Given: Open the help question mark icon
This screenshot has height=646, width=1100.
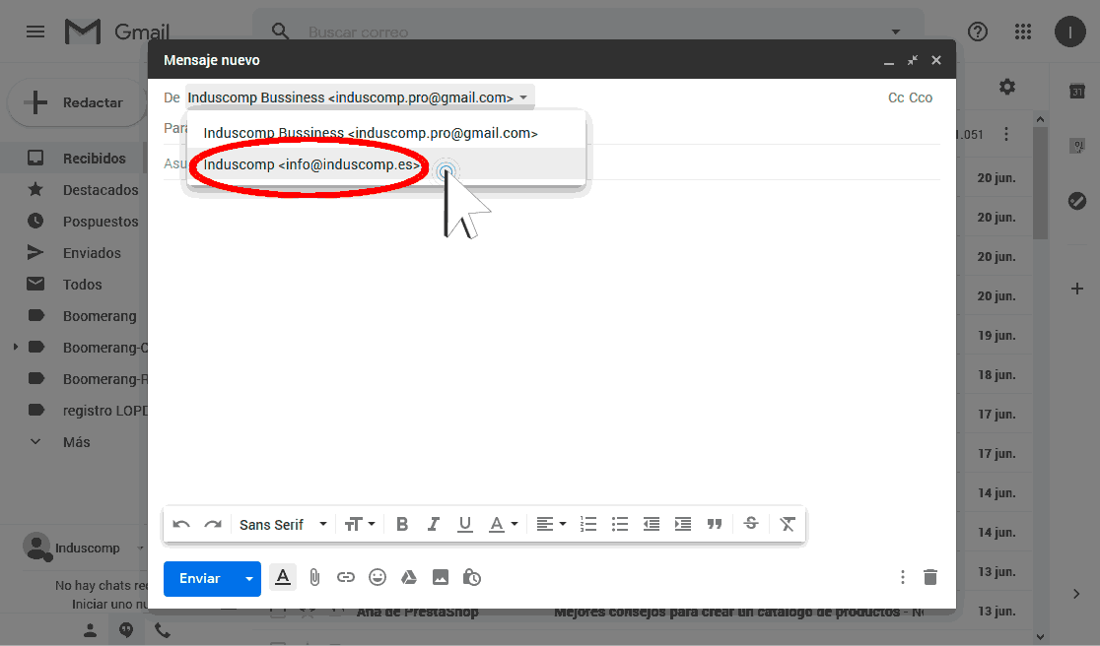Looking at the screenshot, I should coord(977,32).
